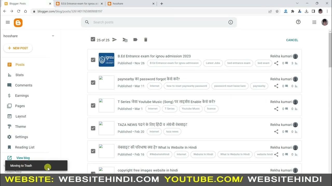Viewport: 332px width, 186px height.
Task: Click CANCEL to clear selection
Action: [292, 40]
